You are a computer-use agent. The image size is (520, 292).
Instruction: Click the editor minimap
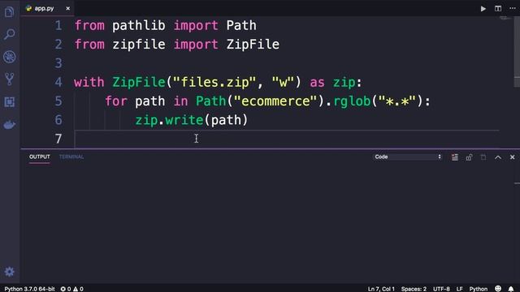[x=505, y=18]
